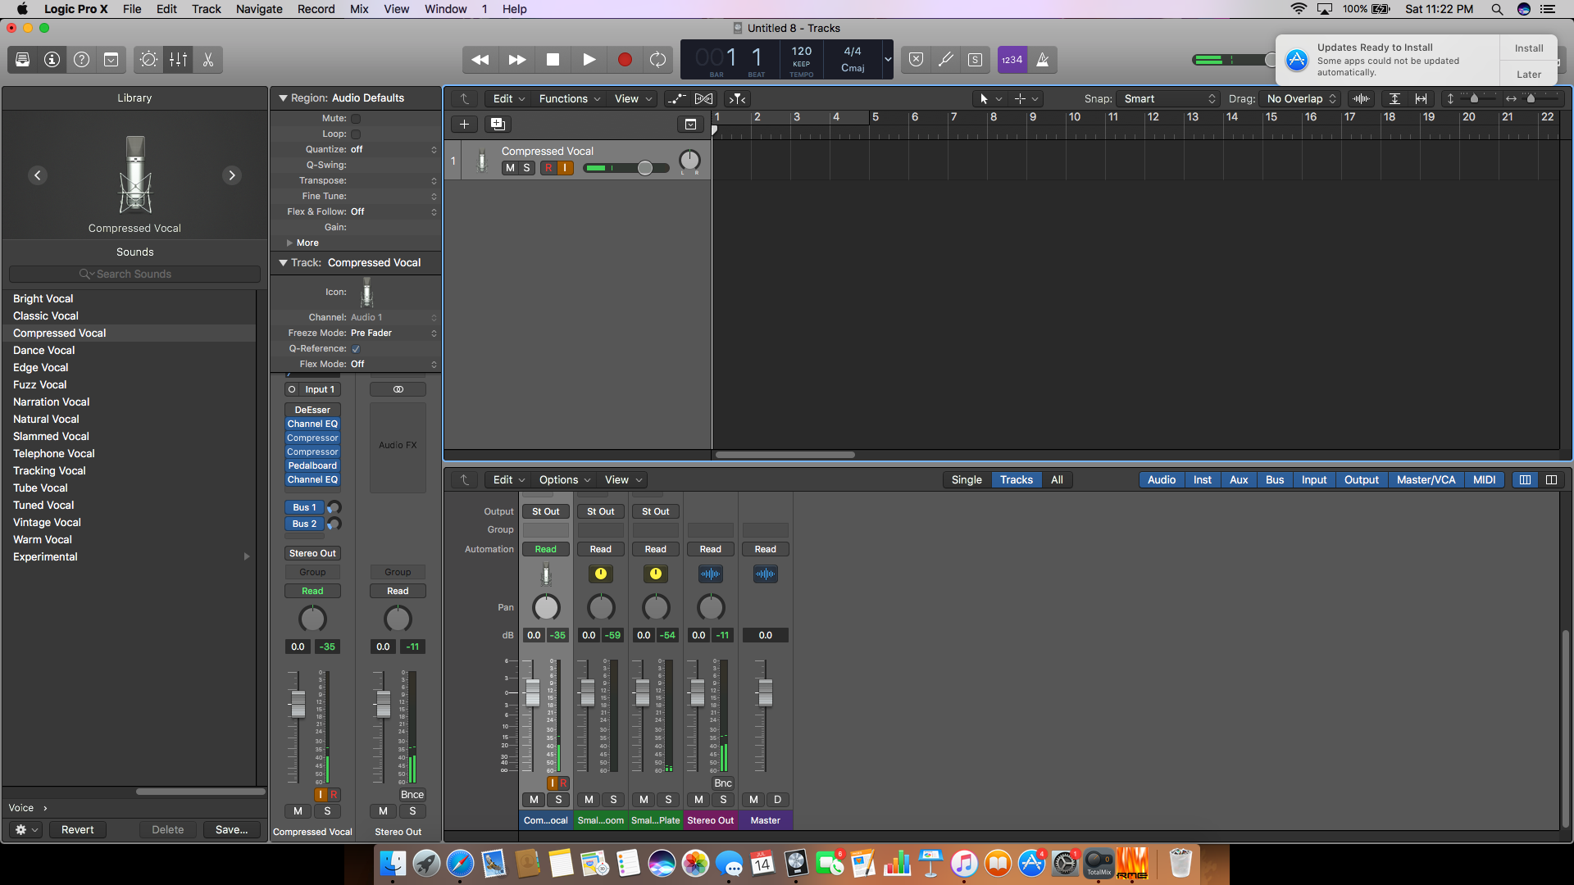
Task: Click the Revert button in Library
Action: click(77, 829)
